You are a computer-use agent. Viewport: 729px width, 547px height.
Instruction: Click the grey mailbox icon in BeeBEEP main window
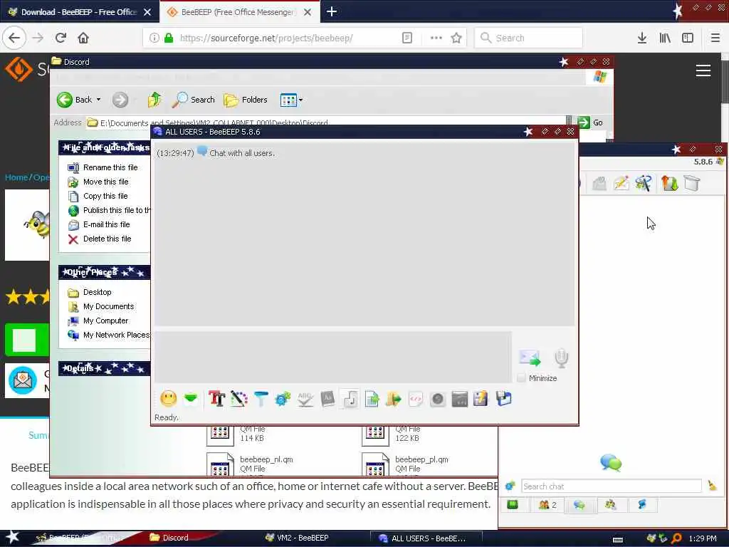coord(599,183)
